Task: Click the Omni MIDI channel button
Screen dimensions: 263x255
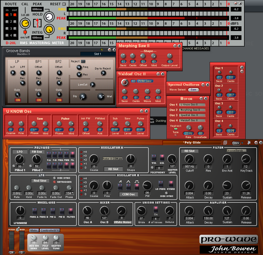Action: pyautogui.click(x=236, y=143)
